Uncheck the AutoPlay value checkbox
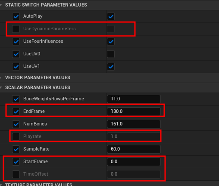The height and width of the screenshot is (186, 219). click(x=111, y=16)
